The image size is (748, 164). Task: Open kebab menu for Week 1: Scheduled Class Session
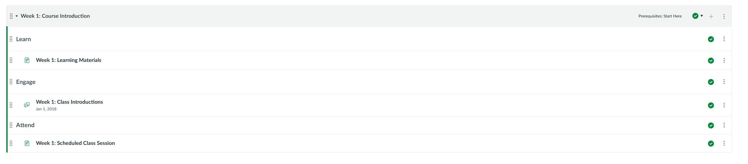(x=724, y=143)
